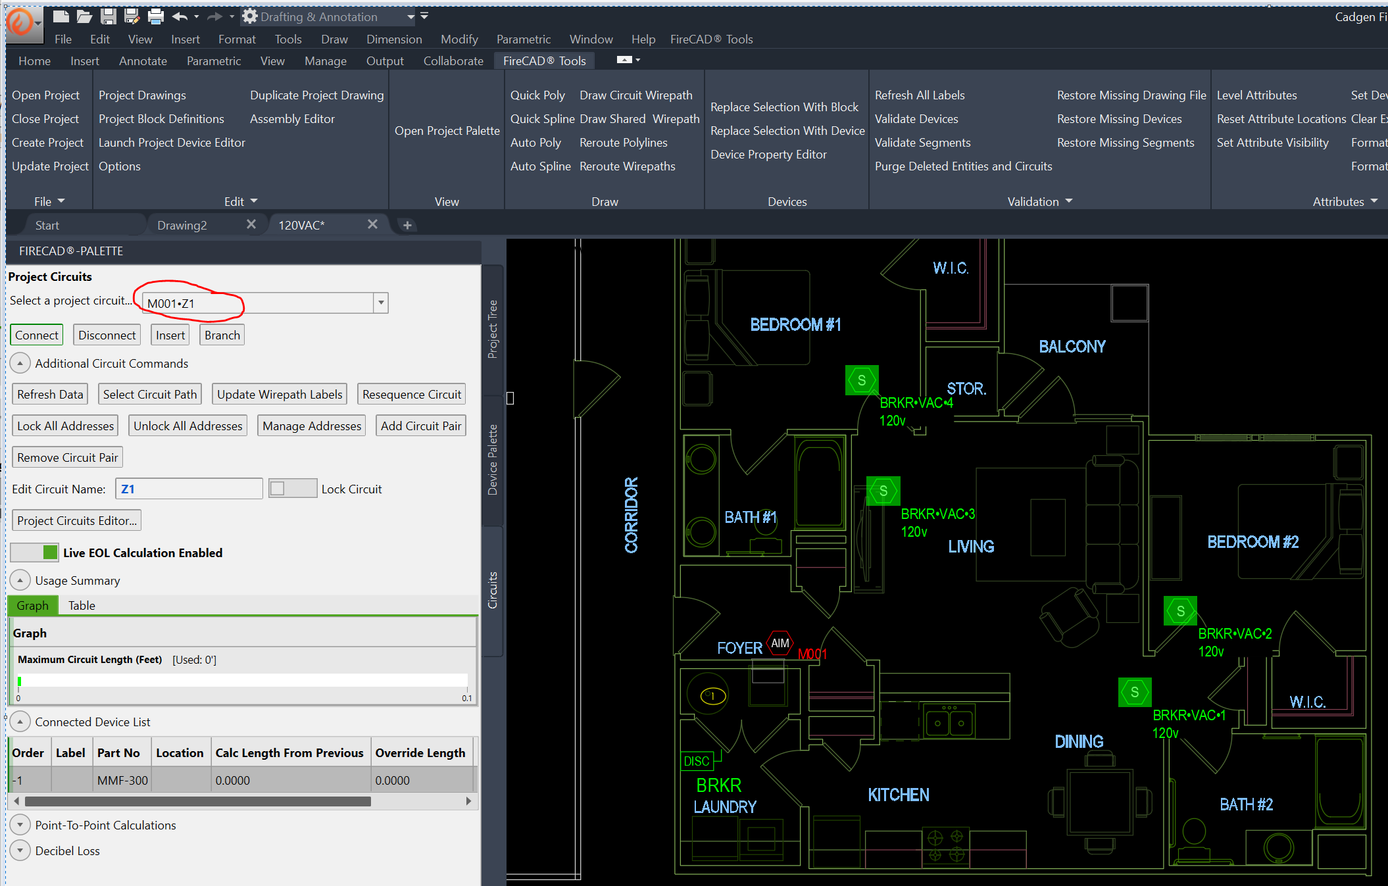Screen dimensions: 1388x886
Task: Click the plus icon to add new drawing tab
Action: tap(407, 225)
